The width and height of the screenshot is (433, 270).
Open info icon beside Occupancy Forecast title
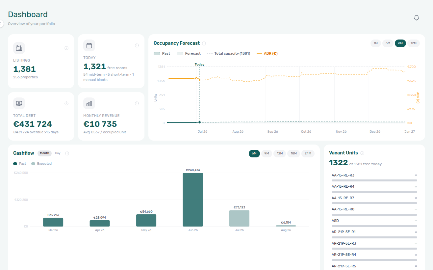pyautogui.click(x=204, y=43)
